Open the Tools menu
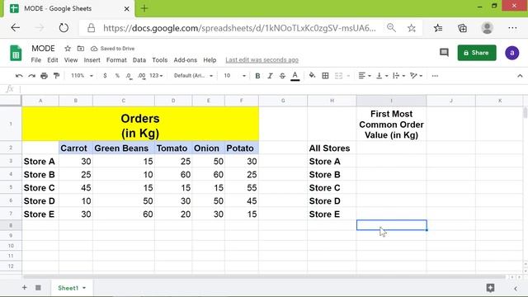 (x=159, y=60)
